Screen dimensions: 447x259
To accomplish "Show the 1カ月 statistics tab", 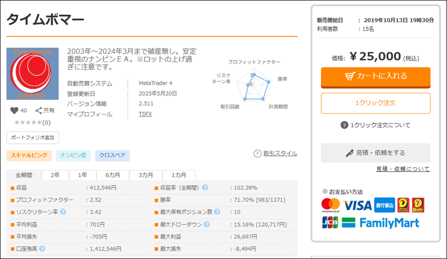I will [179, 175].
